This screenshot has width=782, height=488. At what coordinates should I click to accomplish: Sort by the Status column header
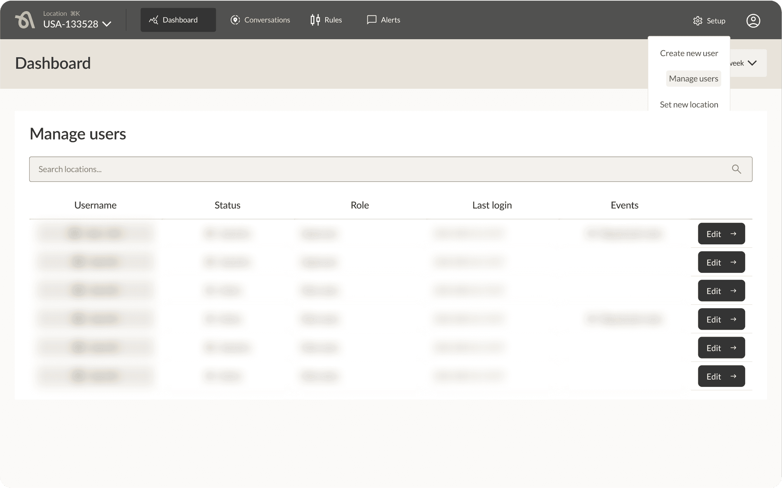click(227, 205)
